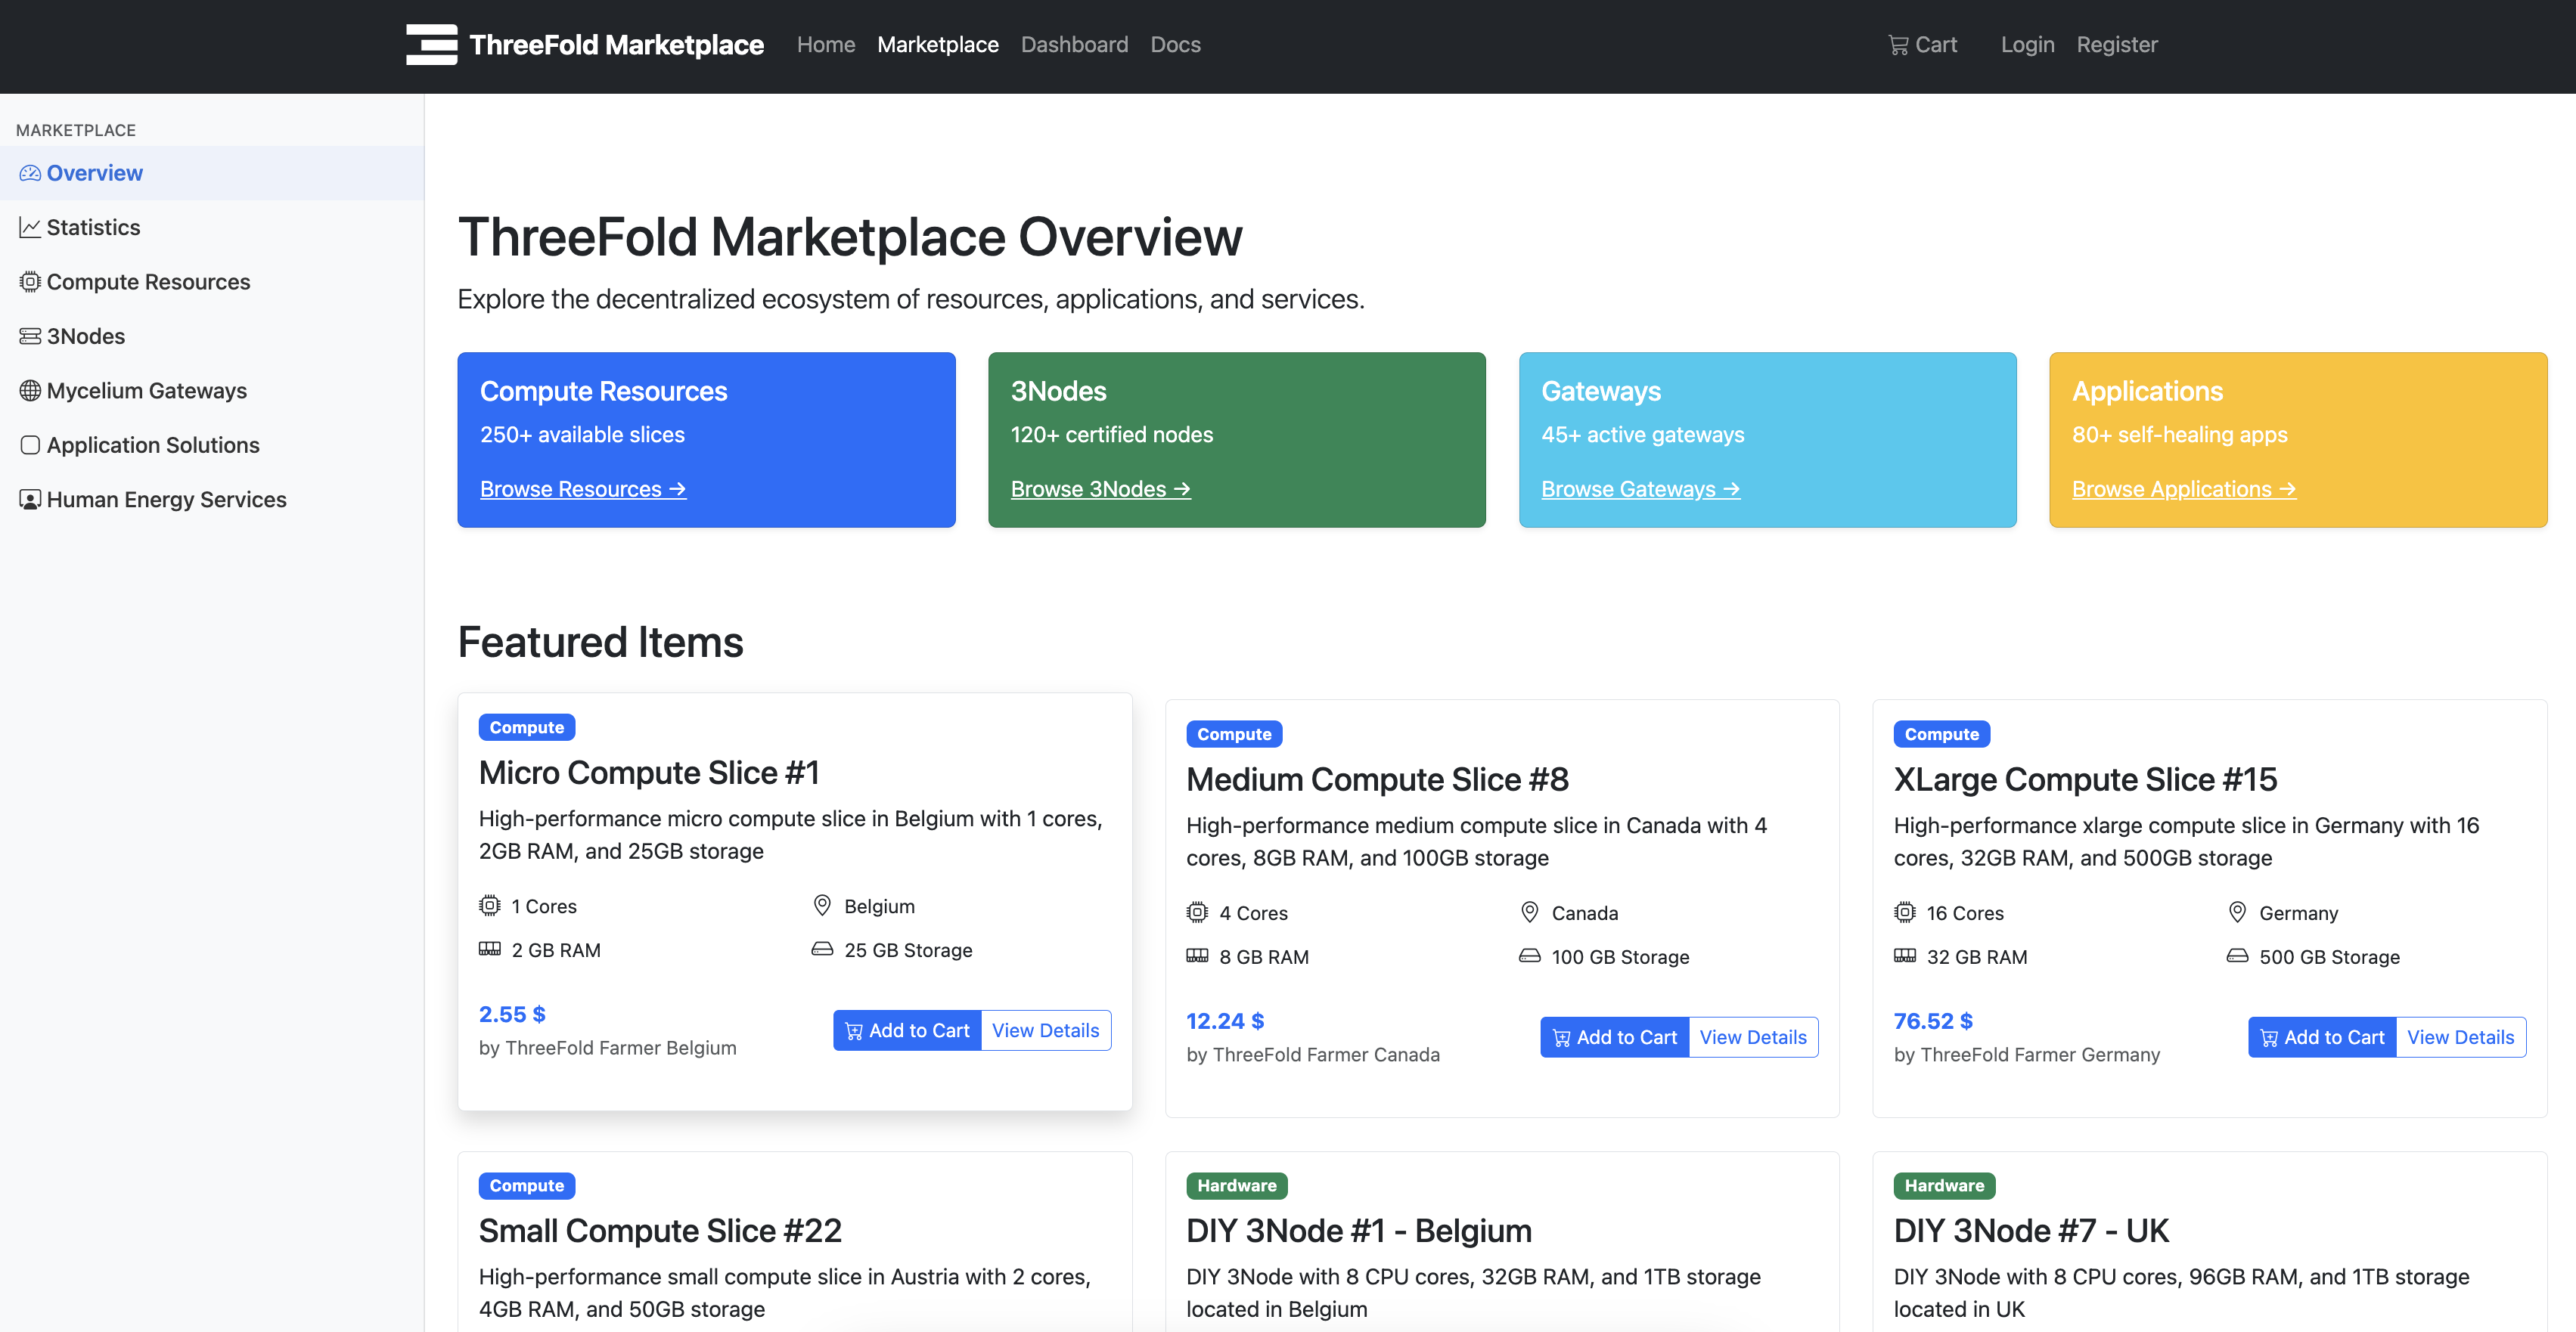This screenshot has width=2576, height=1332.
Task: Add Micro Compute Slice #1 to cart
Action: 907,1030
